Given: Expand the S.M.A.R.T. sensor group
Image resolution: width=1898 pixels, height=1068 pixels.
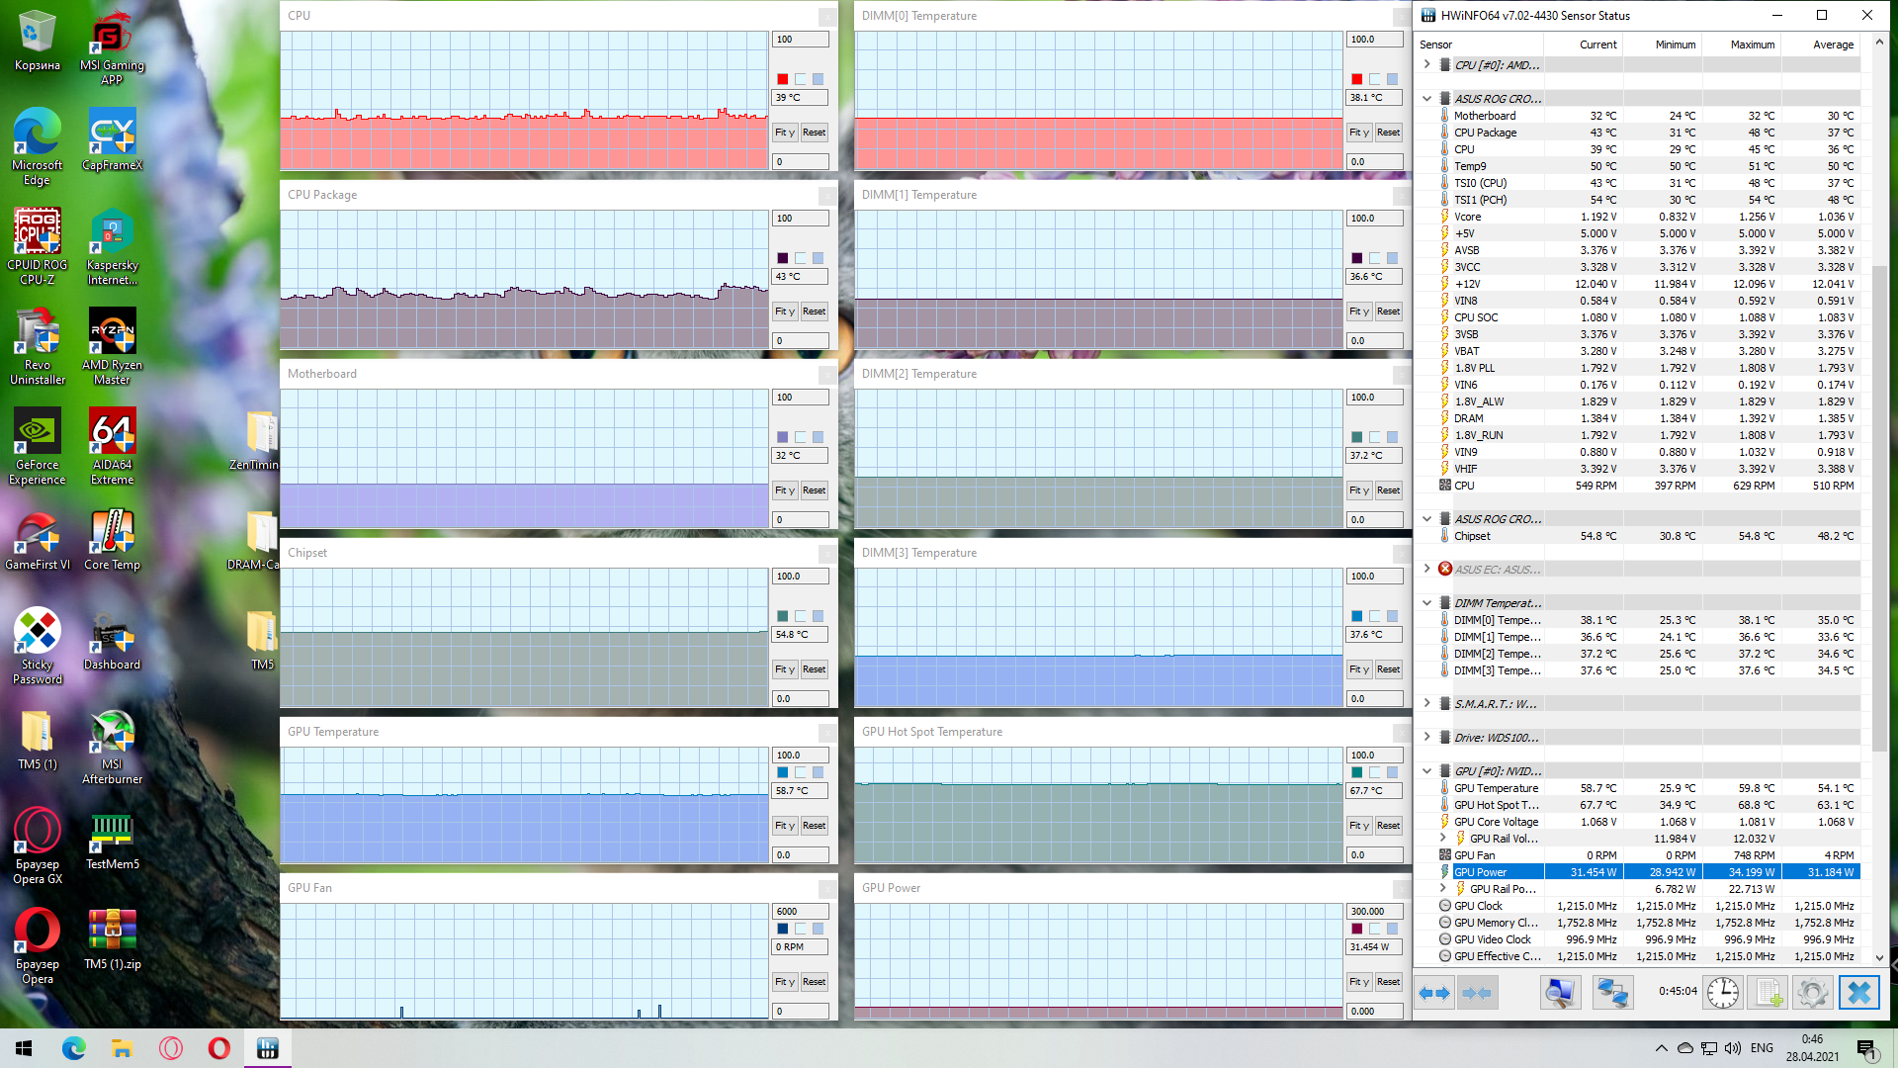Looking at the screenshot, I should click(1426, 704).
